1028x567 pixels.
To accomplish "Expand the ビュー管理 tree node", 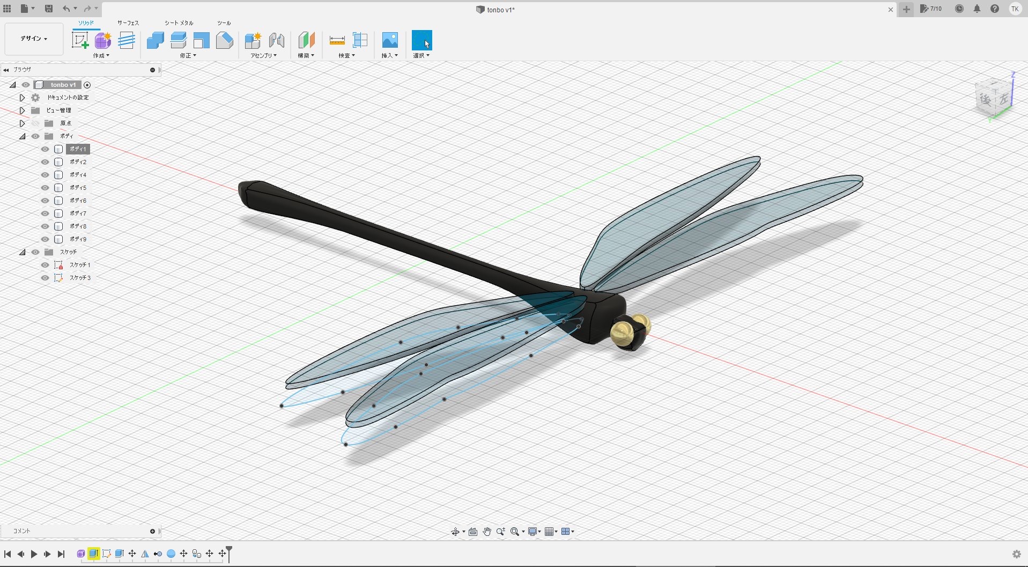I will (x=22, y=111).
